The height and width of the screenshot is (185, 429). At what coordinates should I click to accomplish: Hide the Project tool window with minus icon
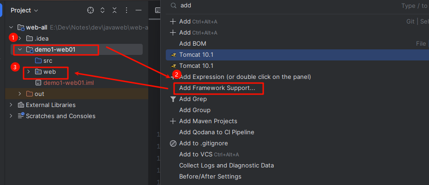click(x=139, y=11)
